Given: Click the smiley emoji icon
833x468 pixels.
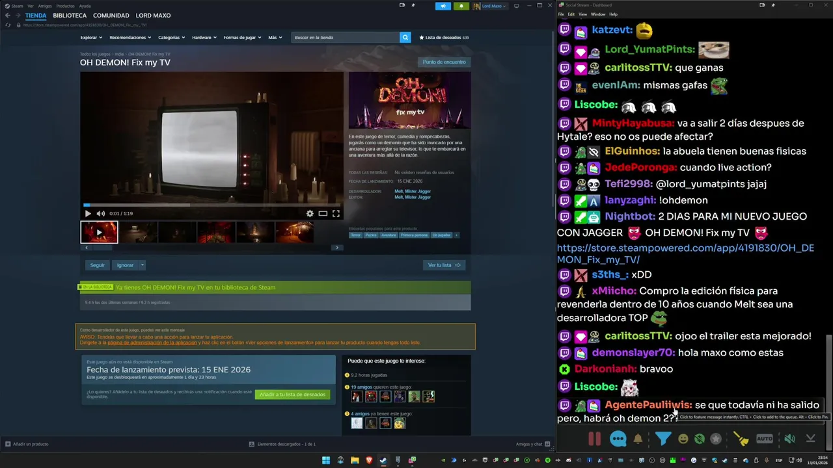Looking at the screenshot, I should (x=683, y=439).
